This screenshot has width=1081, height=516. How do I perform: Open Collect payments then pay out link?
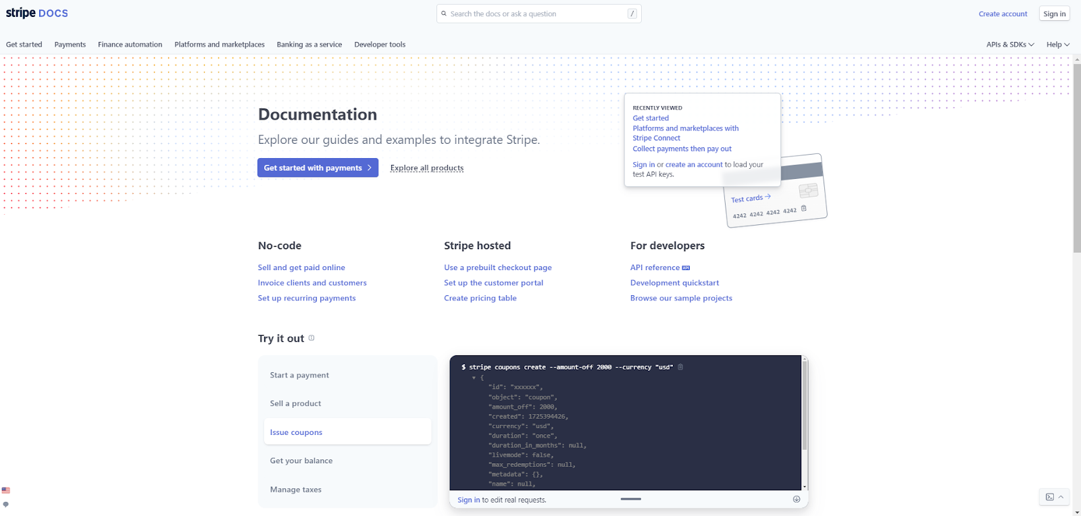coord(682,149)
